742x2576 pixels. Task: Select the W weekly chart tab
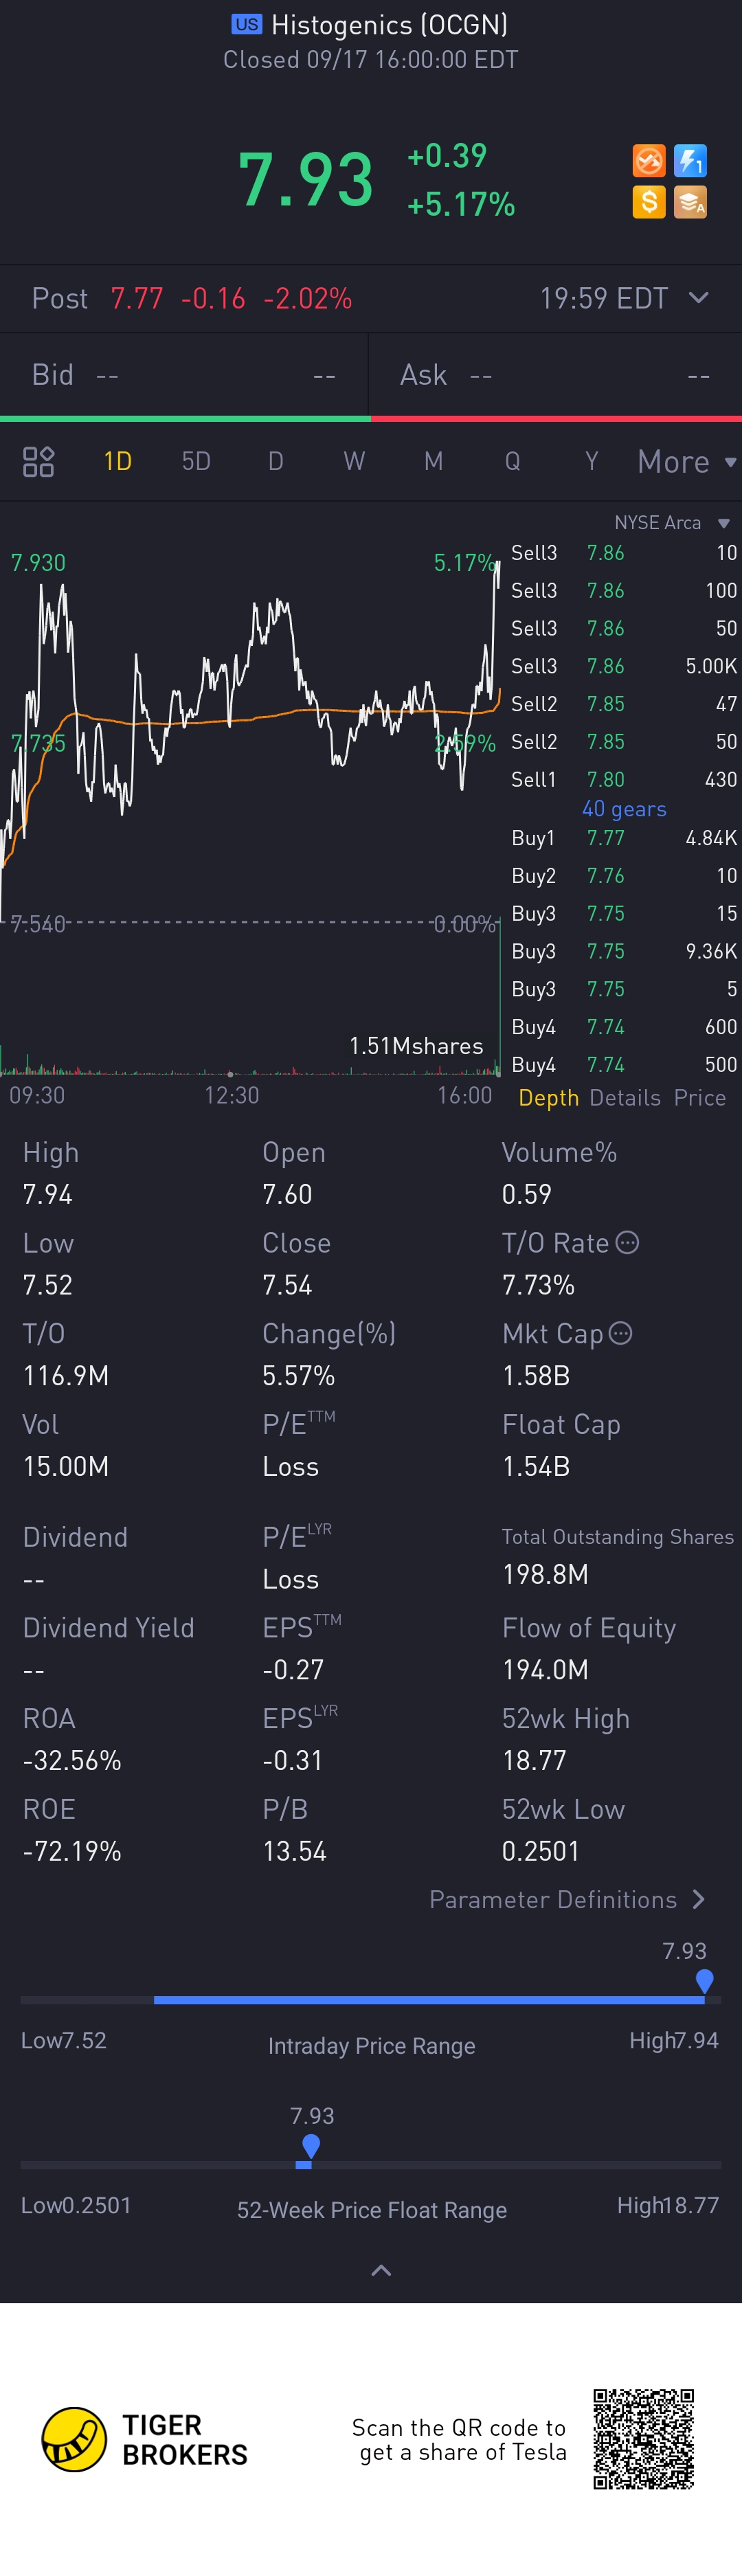coord(354,461)
